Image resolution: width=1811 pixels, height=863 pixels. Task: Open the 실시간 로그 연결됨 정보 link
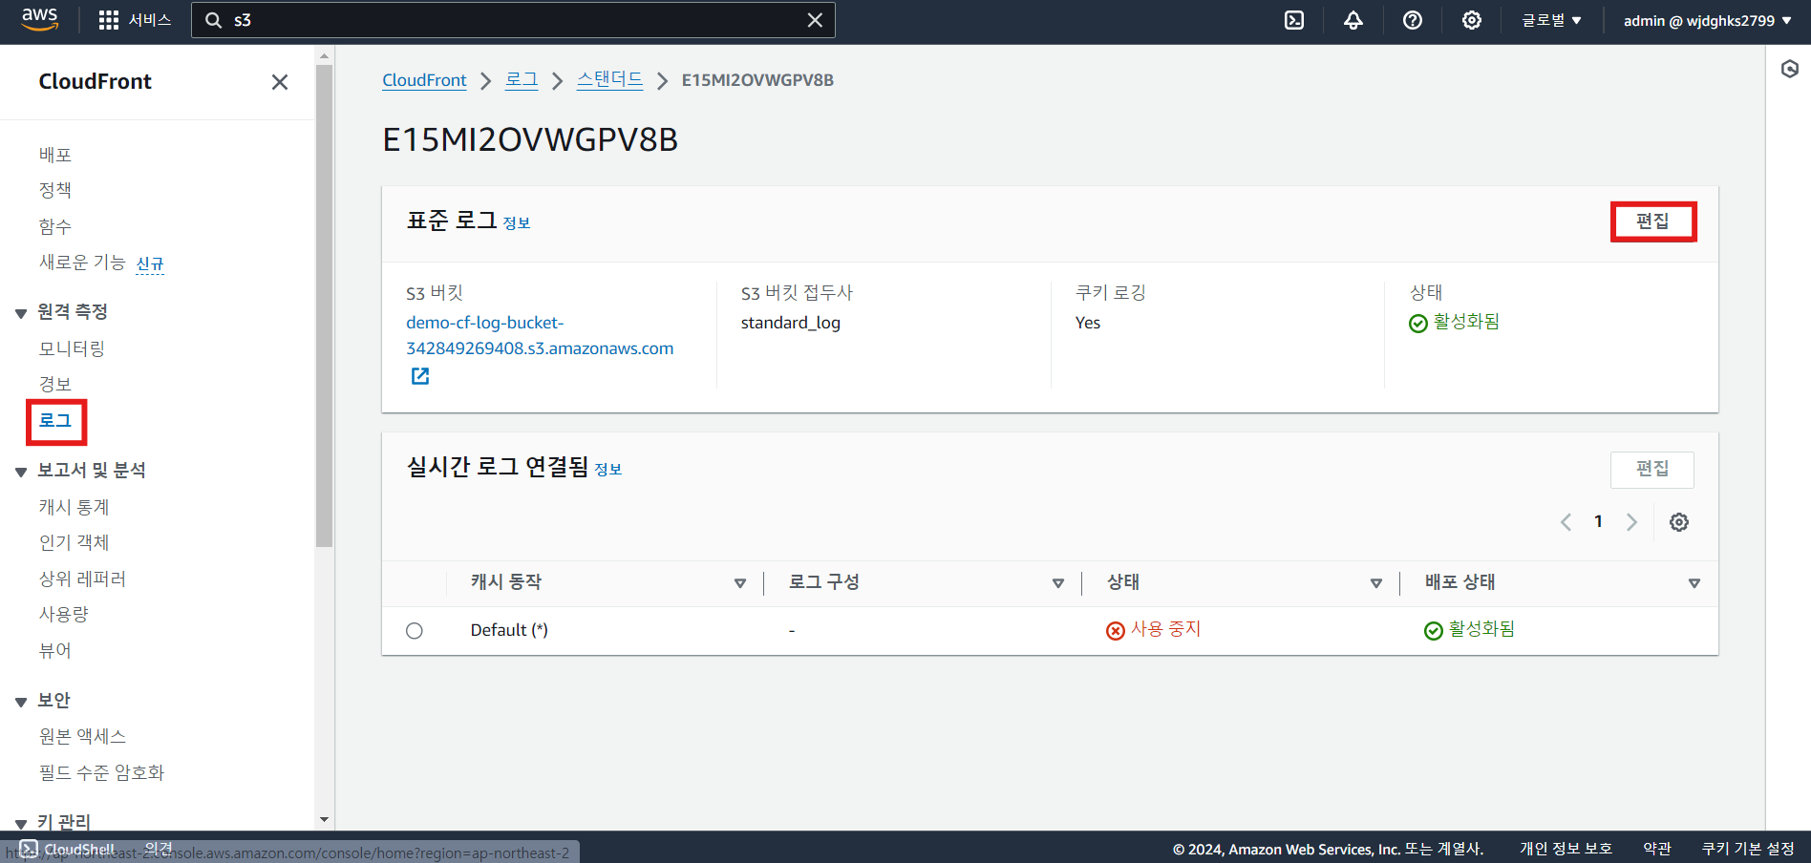click(x=608, y=470)
